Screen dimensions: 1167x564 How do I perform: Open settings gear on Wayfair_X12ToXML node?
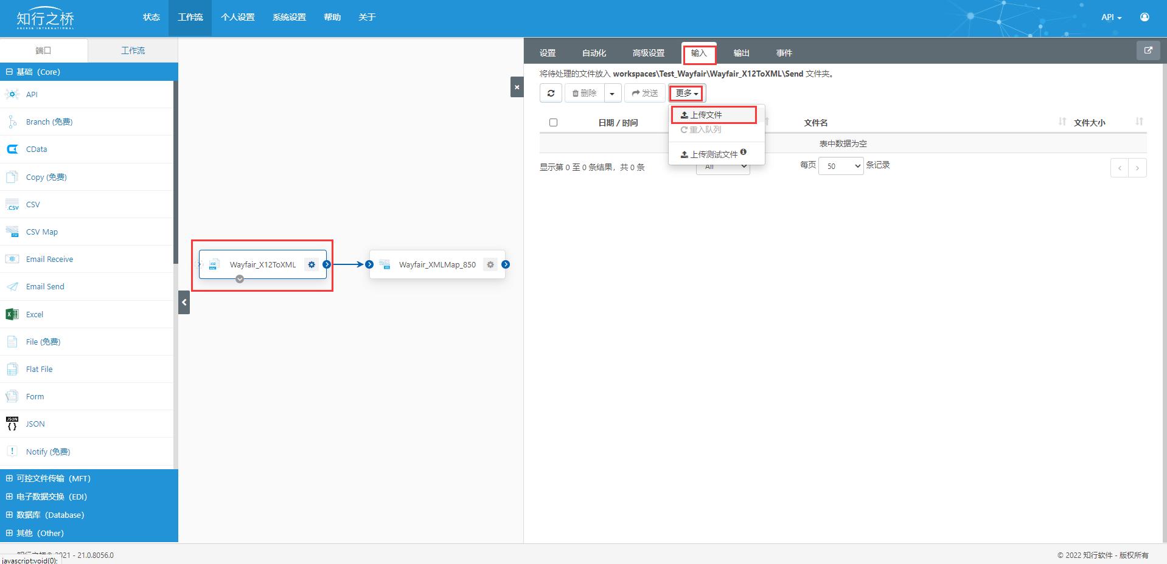312,264
